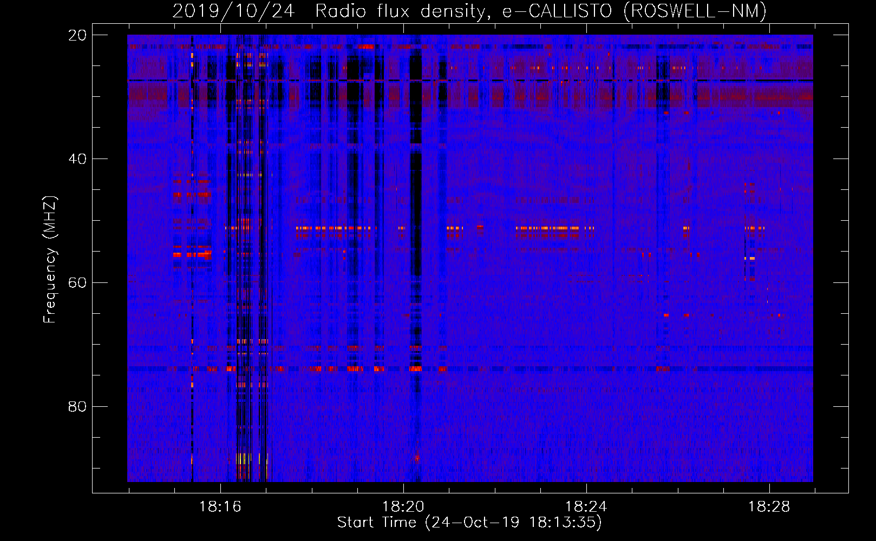Click the '18:24' time tick label

[586, 507]
